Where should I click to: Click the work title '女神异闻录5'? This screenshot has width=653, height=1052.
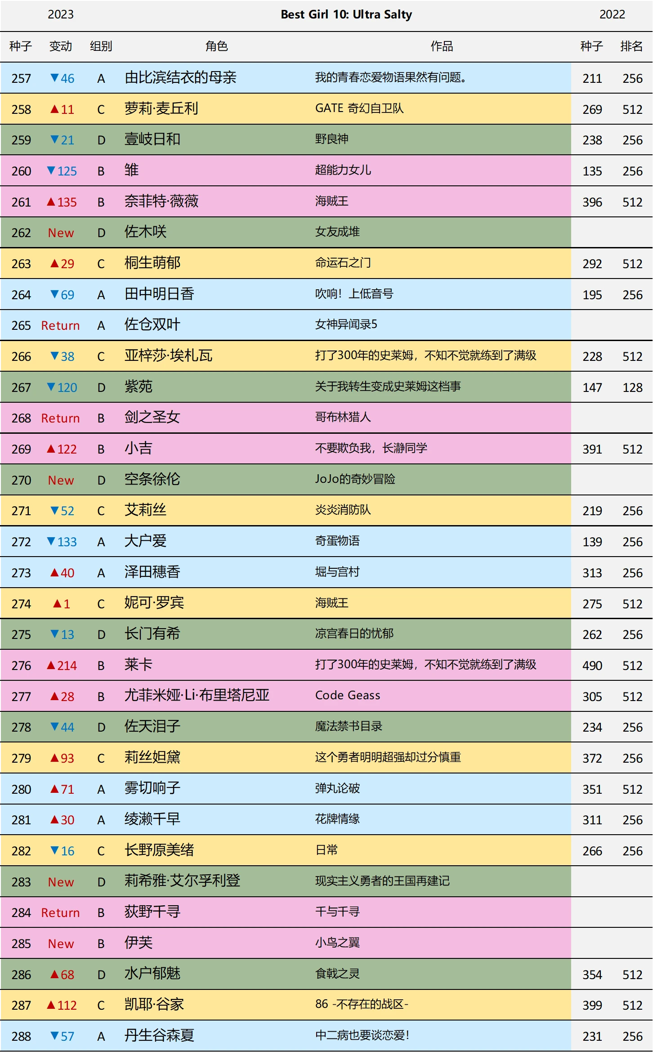[x=346, y=324]
